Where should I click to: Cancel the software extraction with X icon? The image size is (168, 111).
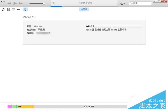53,3
